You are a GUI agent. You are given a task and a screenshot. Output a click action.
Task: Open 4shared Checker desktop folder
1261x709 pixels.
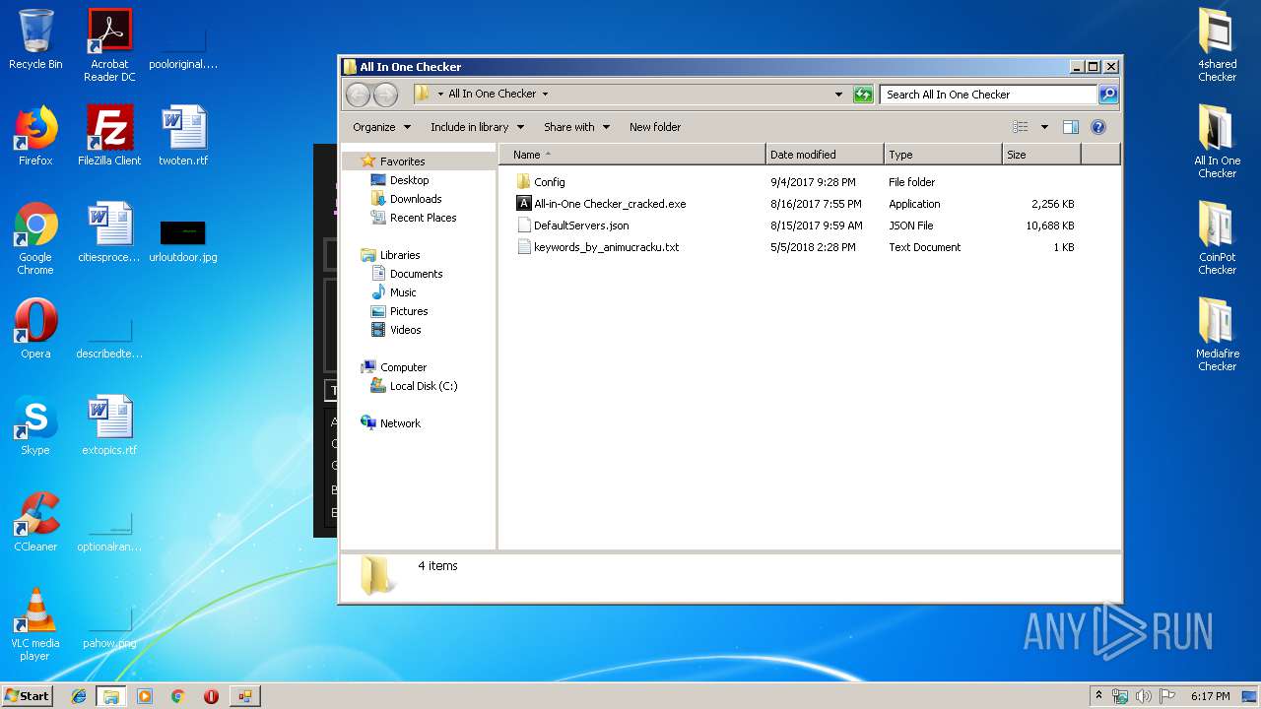click(x=1218, y=45)
